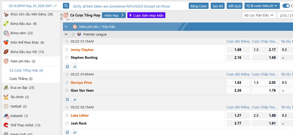Image resolution: width=293 pixels, height=135 pixels.
Task: Bet Jonny Clayton win odds 1.69
Action: click(x=238, y=49)
